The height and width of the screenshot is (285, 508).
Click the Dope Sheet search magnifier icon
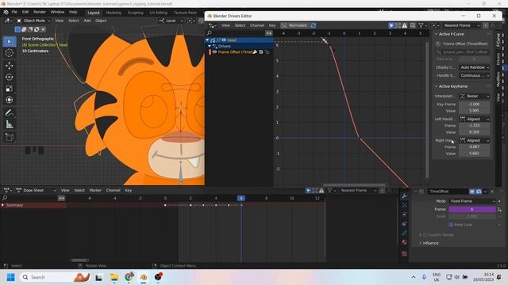pyautogui.click(x=5, y=198)
